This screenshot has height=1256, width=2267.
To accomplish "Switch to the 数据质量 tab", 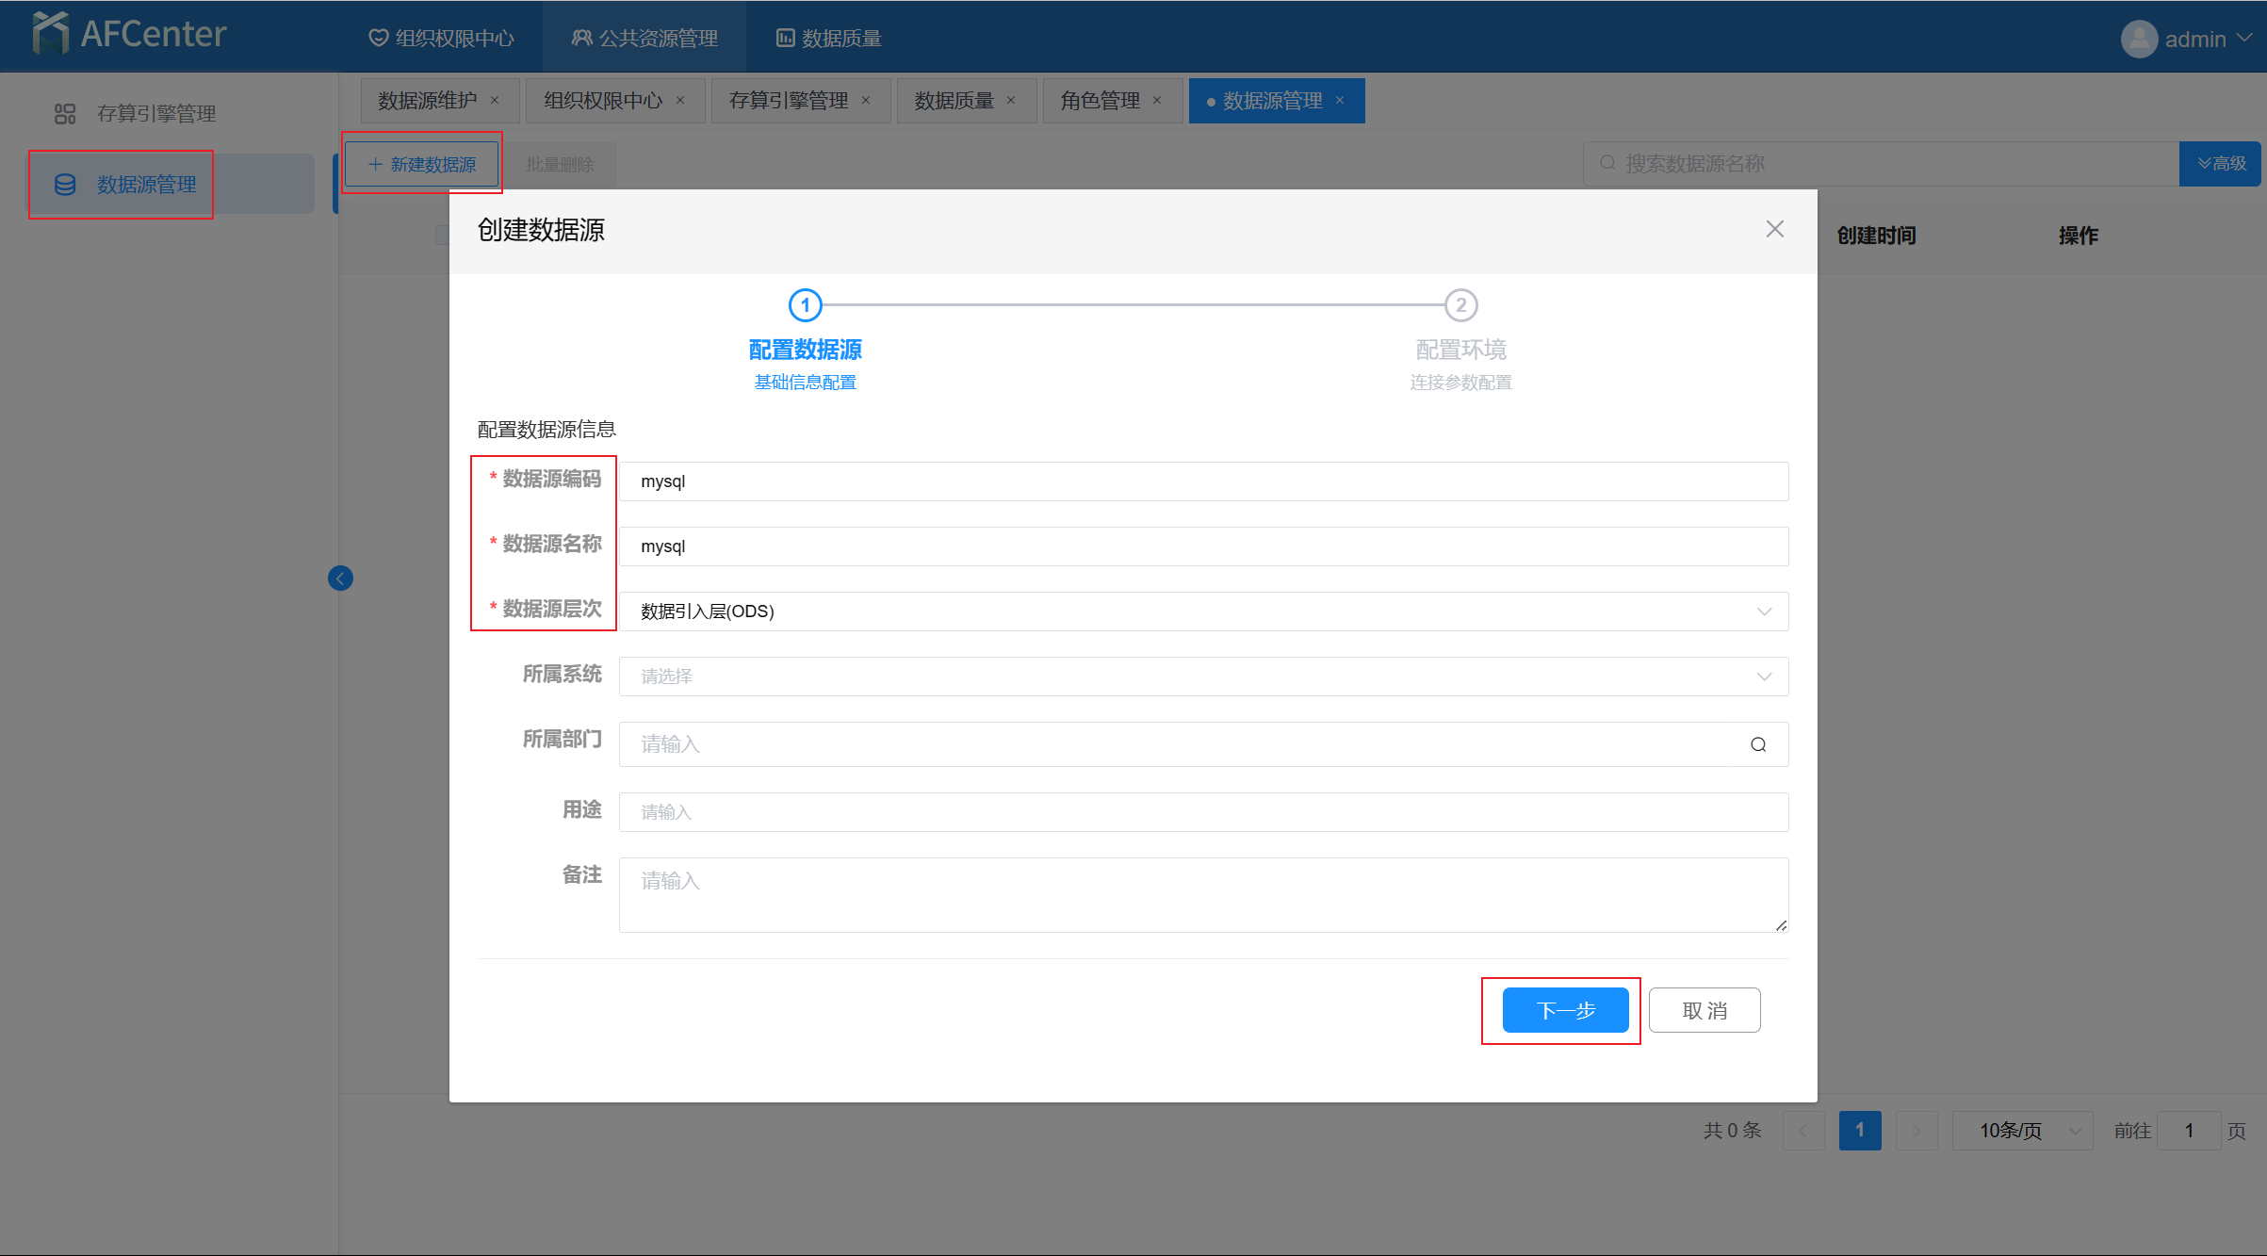I will (x=954, y=101).
